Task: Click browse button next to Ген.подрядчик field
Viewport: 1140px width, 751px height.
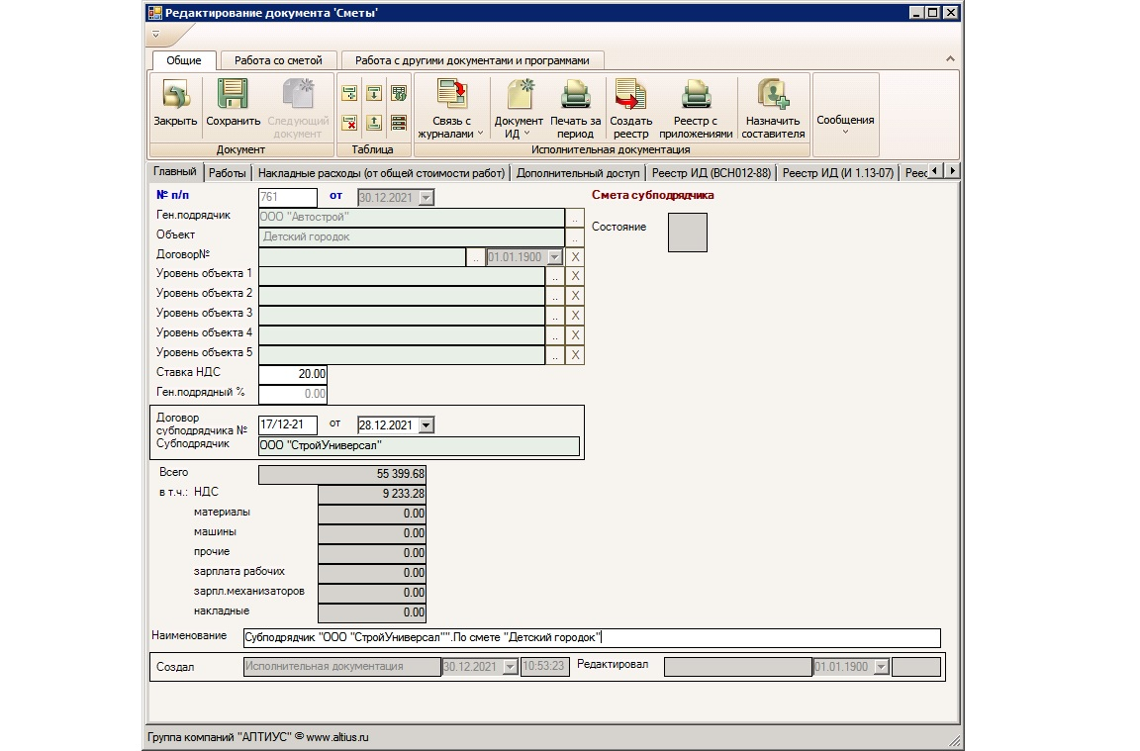Action: [x=575, y=218]
